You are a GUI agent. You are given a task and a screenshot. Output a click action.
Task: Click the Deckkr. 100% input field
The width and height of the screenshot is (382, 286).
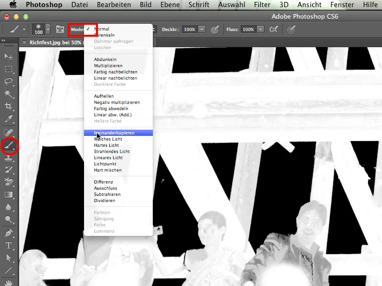(190, 30)
